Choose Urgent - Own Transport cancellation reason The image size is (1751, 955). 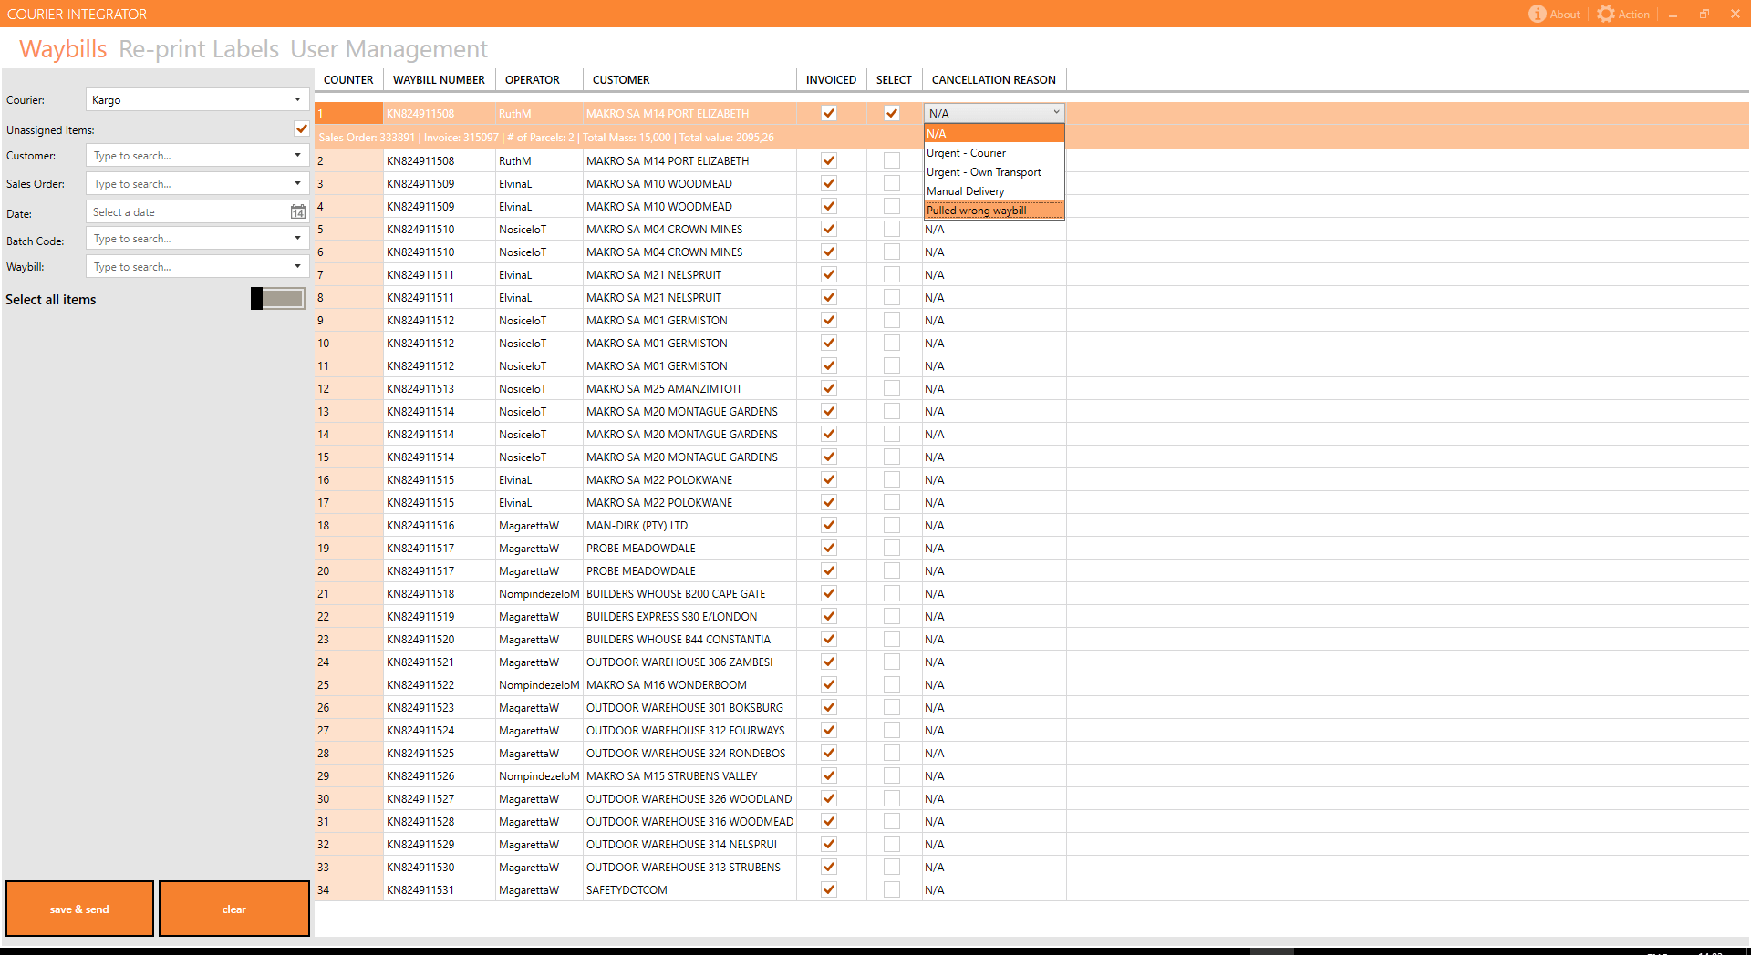pos(994,172)
